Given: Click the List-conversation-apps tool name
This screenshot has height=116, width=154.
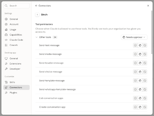Looking at the screenshot, I should [x=51, y=98].
